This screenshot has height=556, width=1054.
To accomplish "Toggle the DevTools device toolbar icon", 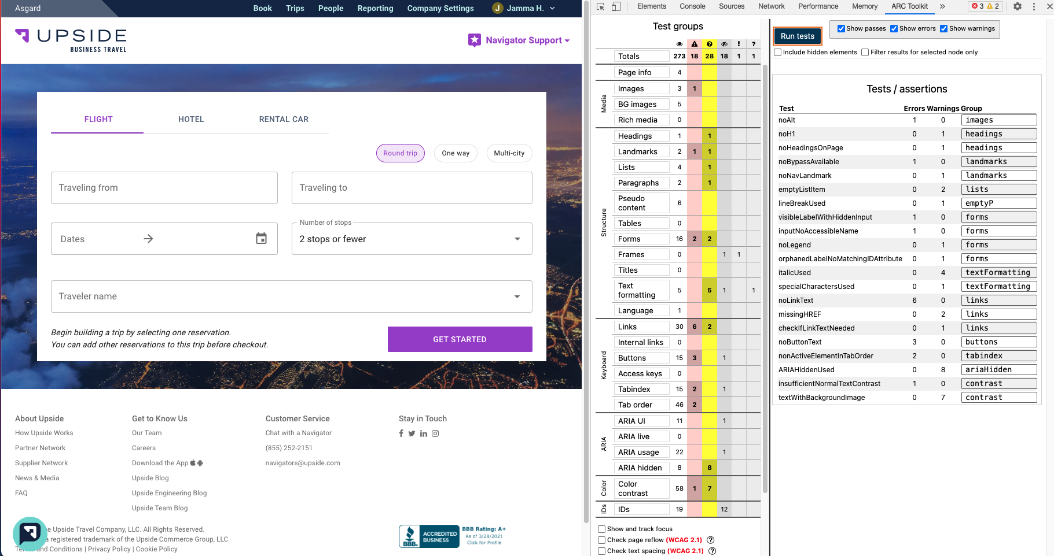I will (616, 6).
